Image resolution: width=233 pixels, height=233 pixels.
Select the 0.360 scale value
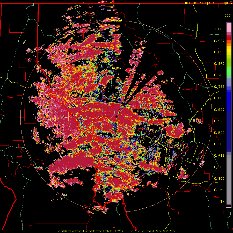219,167
